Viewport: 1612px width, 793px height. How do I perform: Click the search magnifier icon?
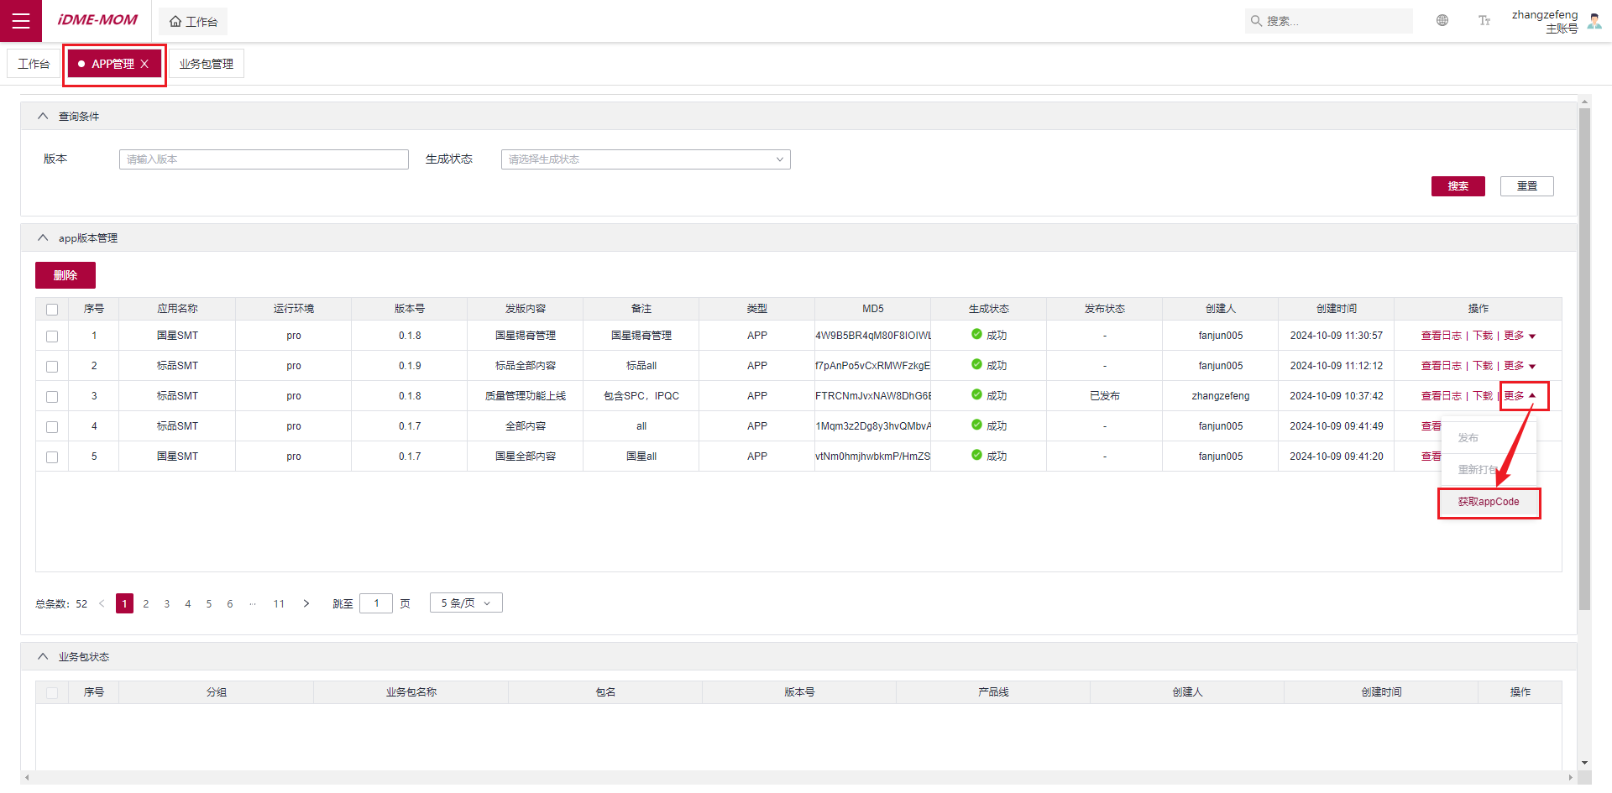(1255, 20)
